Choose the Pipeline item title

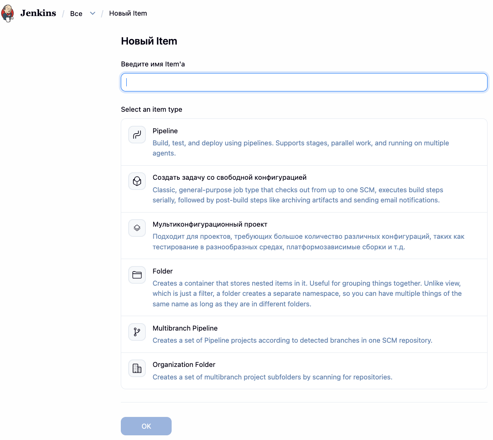pos(165,131)
